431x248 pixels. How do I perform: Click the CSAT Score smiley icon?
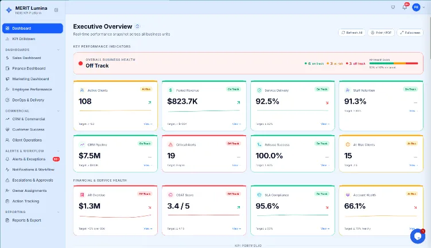pyautogui.click(x=170, y=195)
